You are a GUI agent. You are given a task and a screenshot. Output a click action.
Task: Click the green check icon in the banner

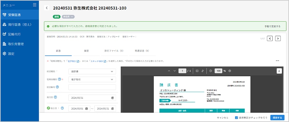tap(48, 26)
